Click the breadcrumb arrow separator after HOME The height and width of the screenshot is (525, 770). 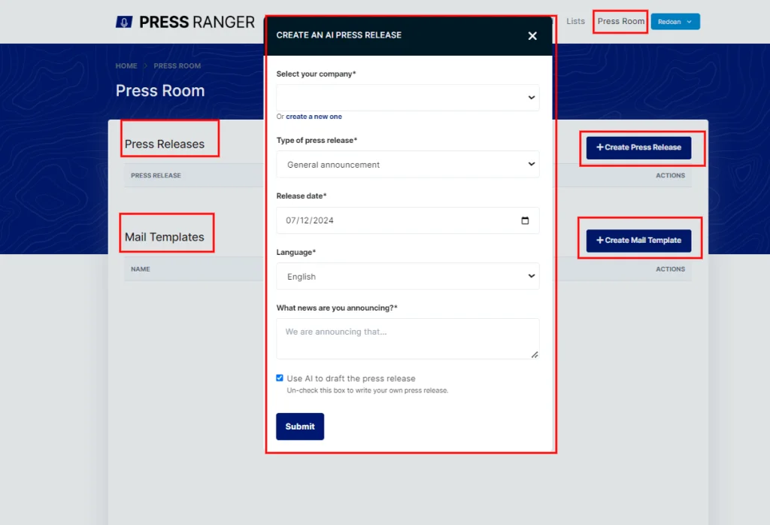(x=146, y=66)
